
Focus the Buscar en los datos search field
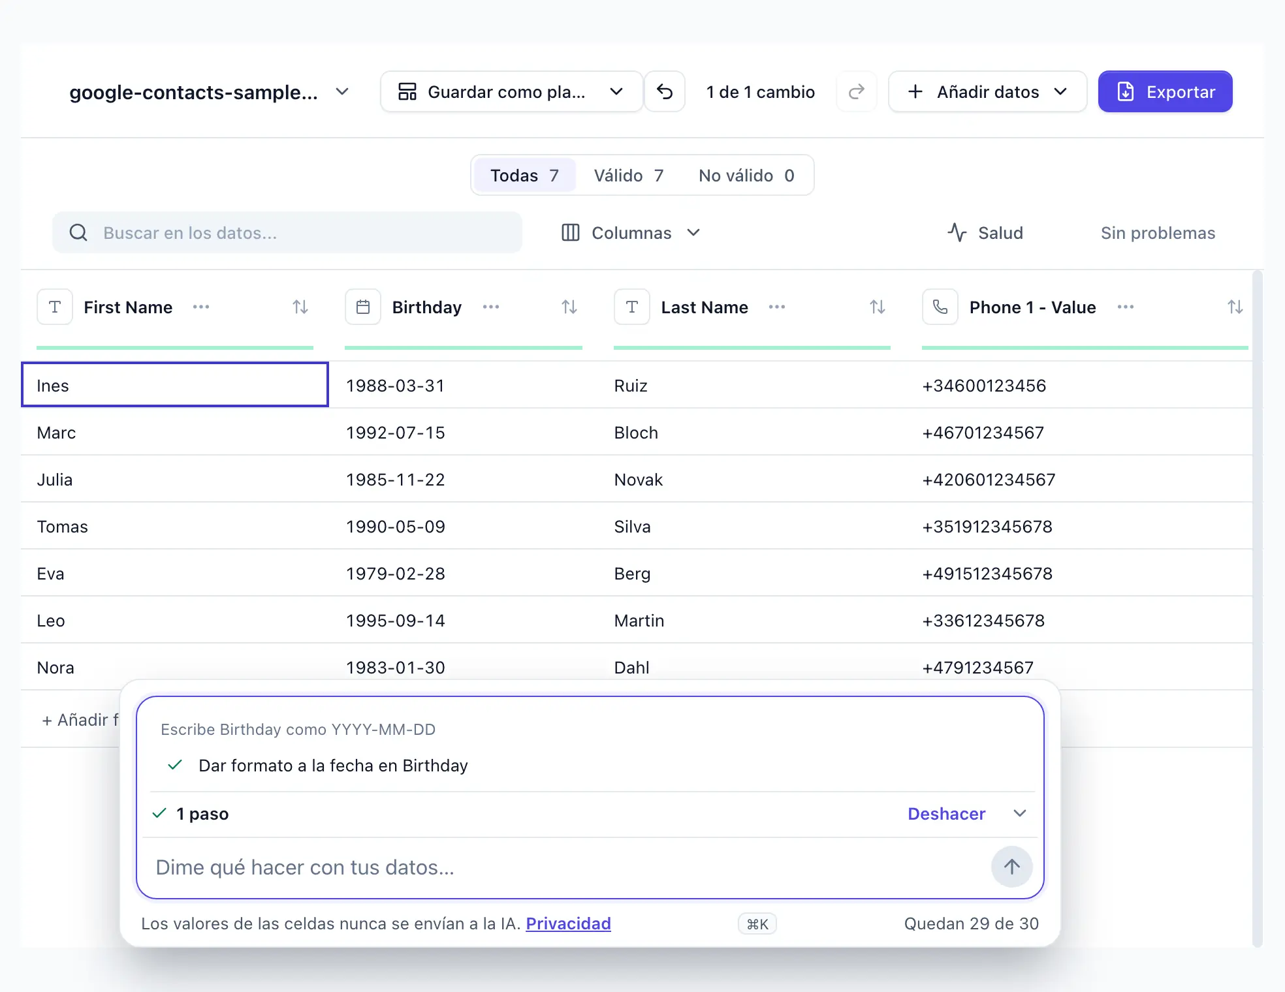click(287, 232)
